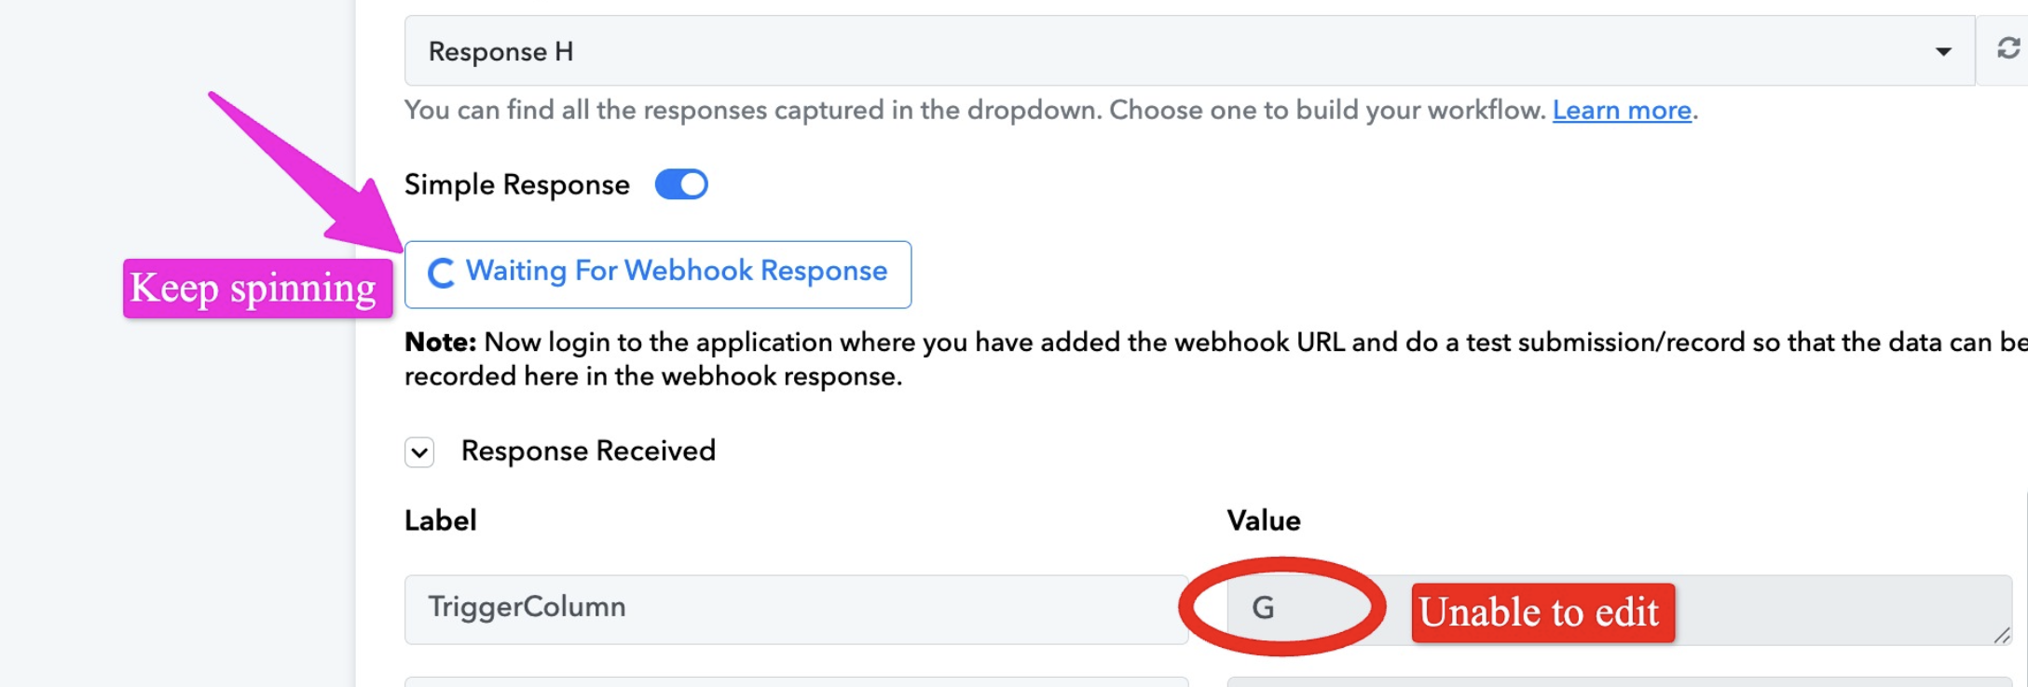Viewport: 2028px width, 687px height.
Task: Collapse the Response Received section chevron
Action: pyautogui.click(x=419, y=452)
